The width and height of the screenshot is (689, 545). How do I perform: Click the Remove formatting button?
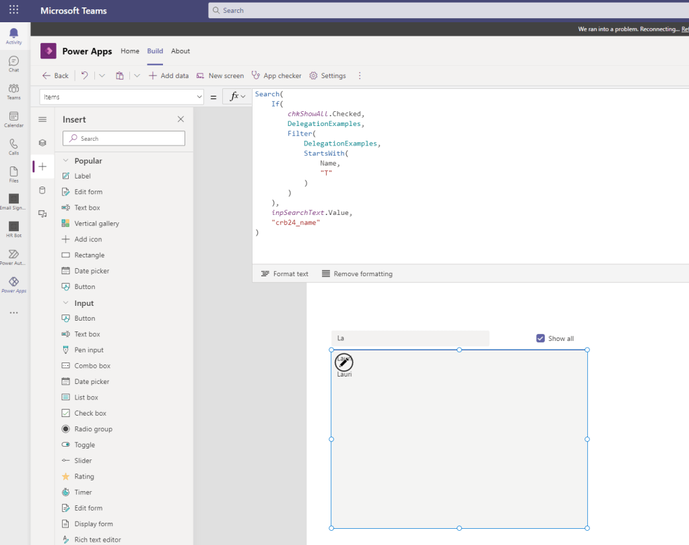click(357, 274)
